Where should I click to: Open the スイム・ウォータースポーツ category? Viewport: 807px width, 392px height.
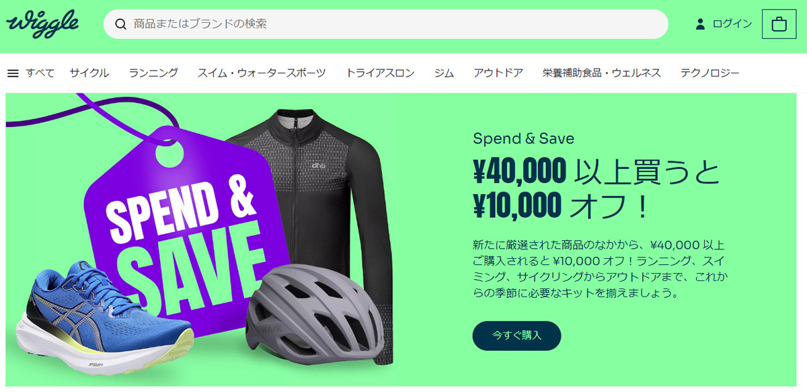(262, 73)
